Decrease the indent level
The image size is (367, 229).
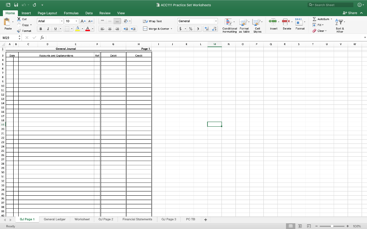pos(126,29)
